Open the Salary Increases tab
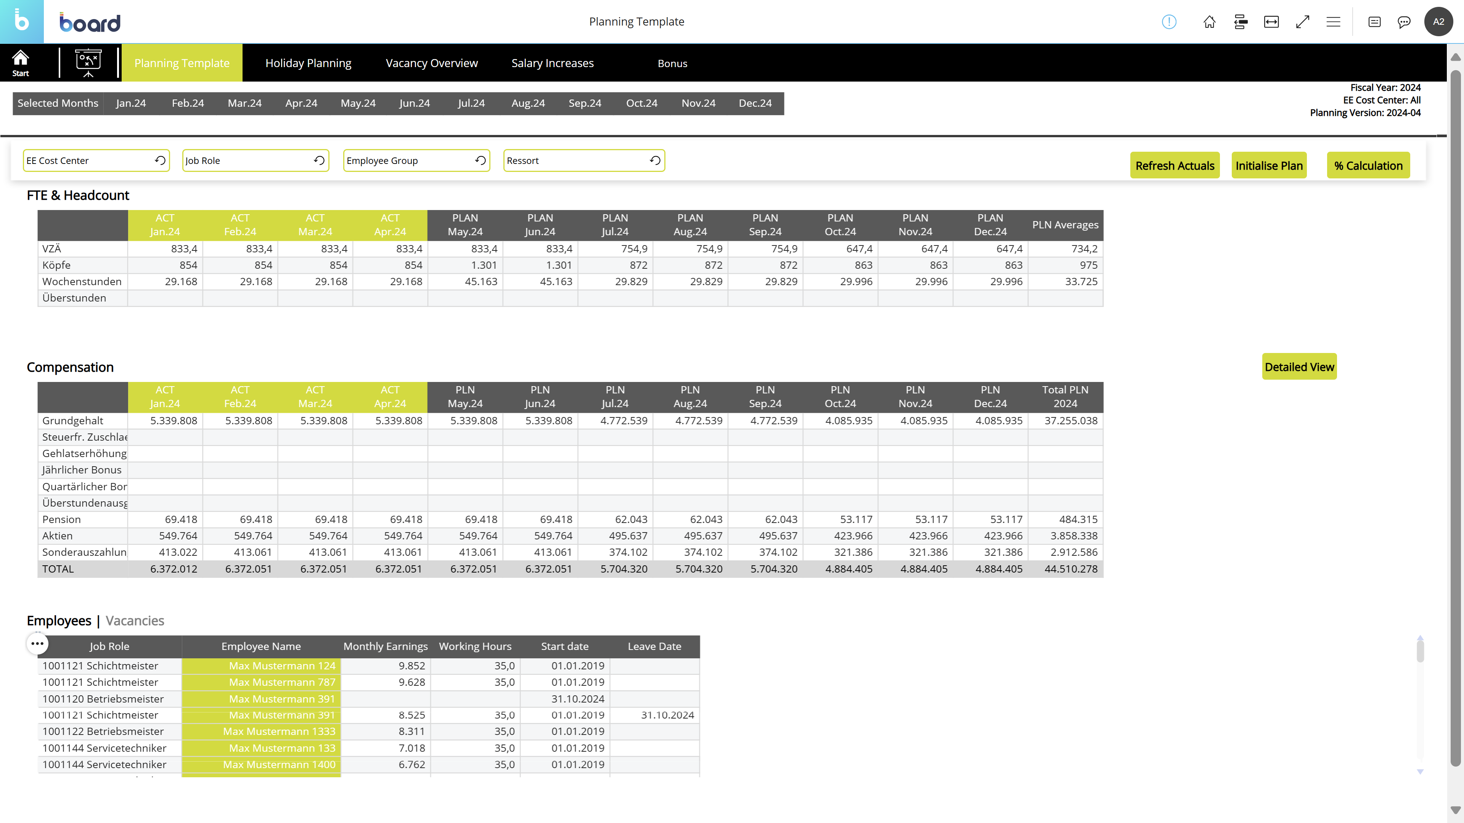Screen dimensions: 1464x823 point(553,63)
